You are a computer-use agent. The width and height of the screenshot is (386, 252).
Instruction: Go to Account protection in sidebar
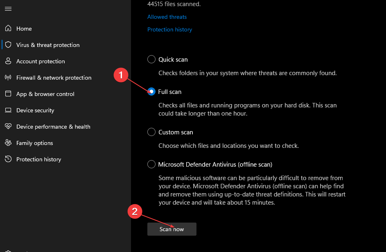41,61
